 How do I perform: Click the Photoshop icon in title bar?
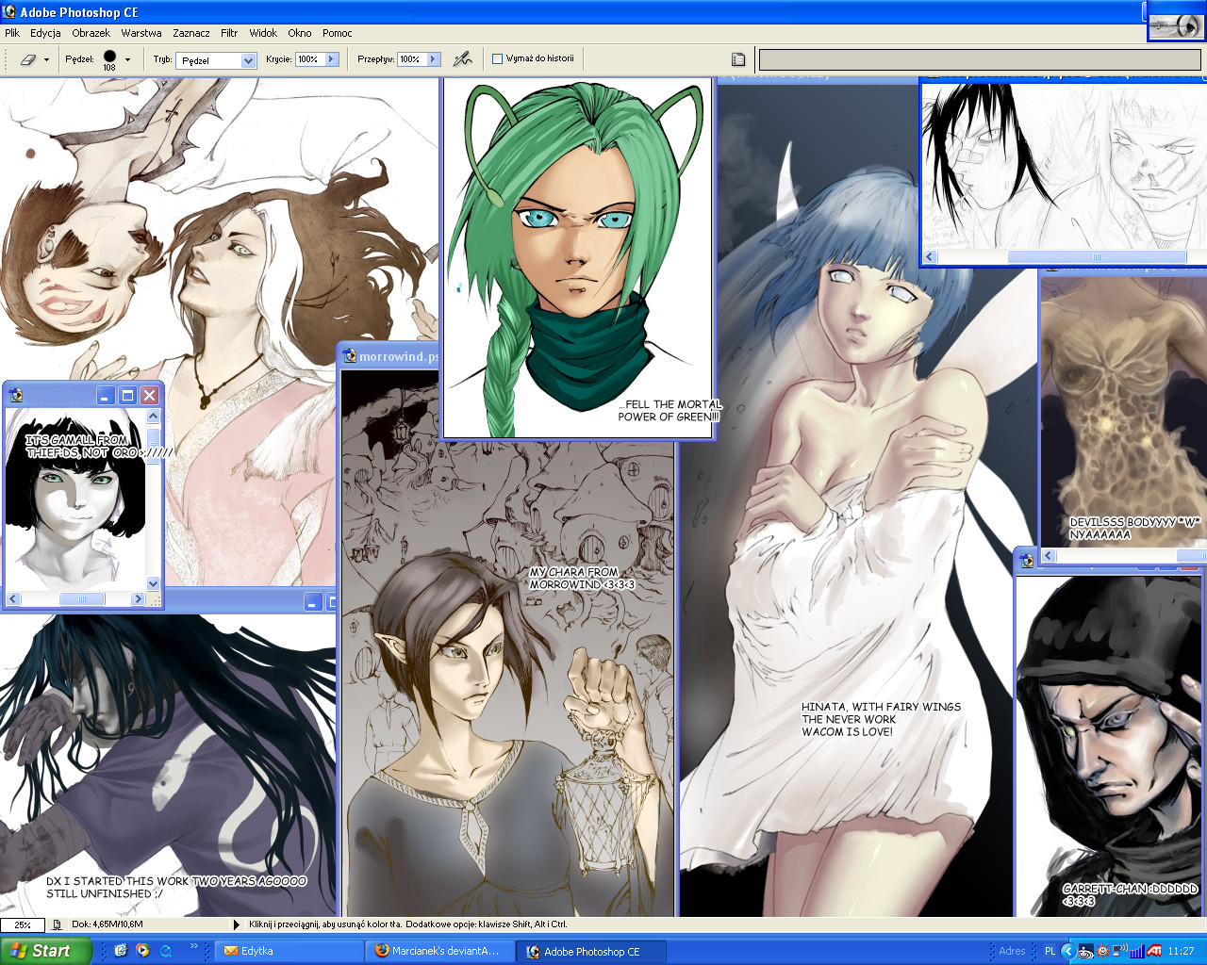[9, 11]
